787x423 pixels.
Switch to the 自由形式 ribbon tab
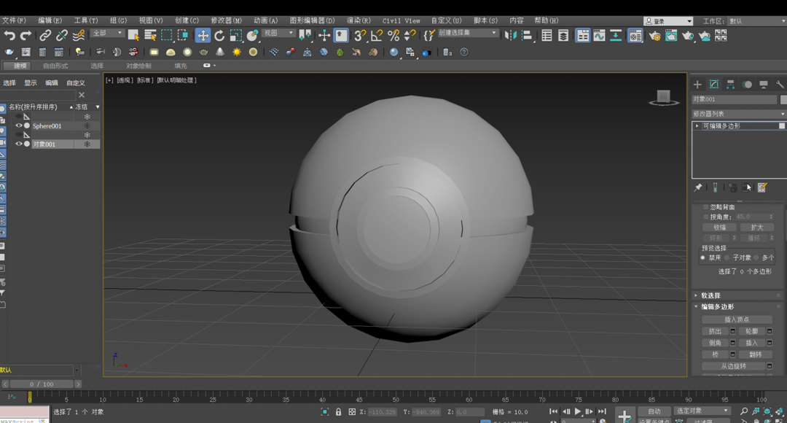coord(55,66)
